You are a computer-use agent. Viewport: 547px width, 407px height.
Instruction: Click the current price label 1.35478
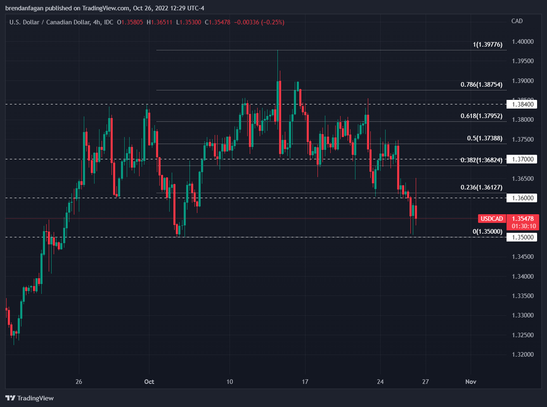click(x=523, y=219)
